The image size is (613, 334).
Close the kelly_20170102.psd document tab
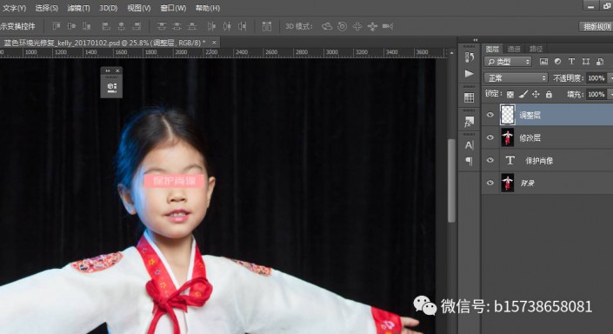pos(214,43)
